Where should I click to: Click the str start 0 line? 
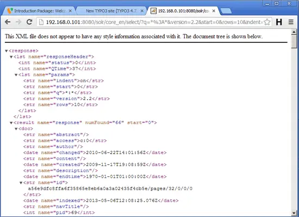pos(60,87)
